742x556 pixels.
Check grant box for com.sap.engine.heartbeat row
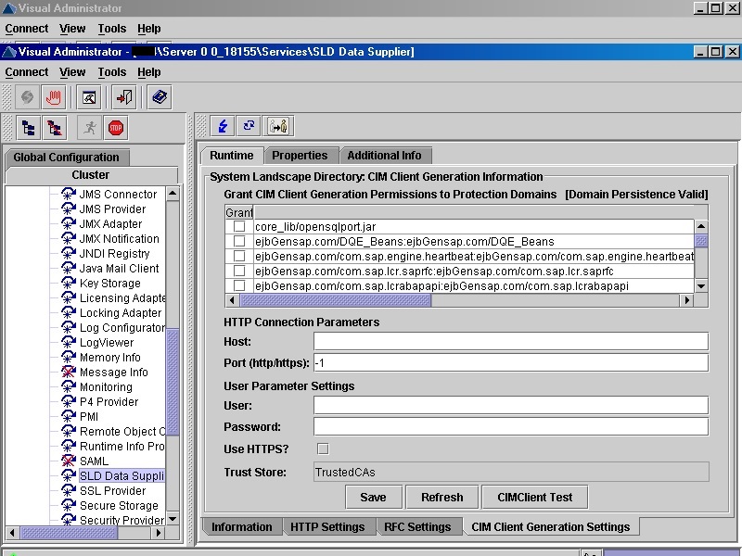point(239,257)
